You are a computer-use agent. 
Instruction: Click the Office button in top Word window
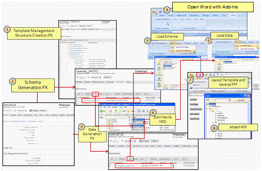coord(155,13)
